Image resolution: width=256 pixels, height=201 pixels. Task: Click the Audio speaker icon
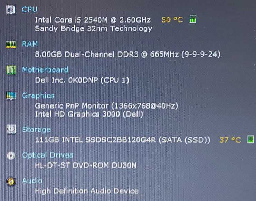tap(11, 181)
